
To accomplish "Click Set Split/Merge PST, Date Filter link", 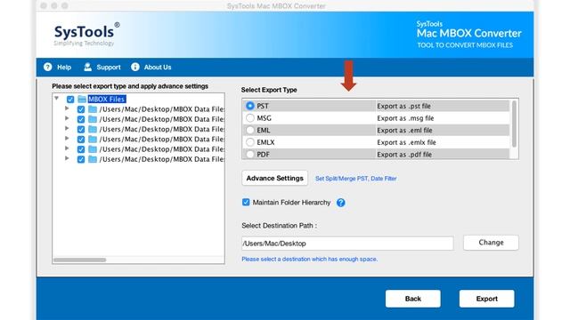I will click(x=356, y=179).
